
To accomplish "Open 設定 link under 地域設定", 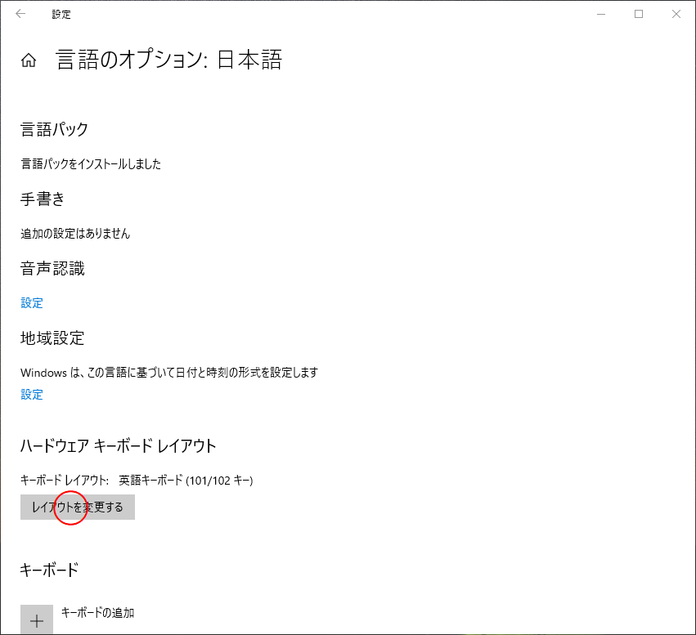I will (x=32, y=394).
